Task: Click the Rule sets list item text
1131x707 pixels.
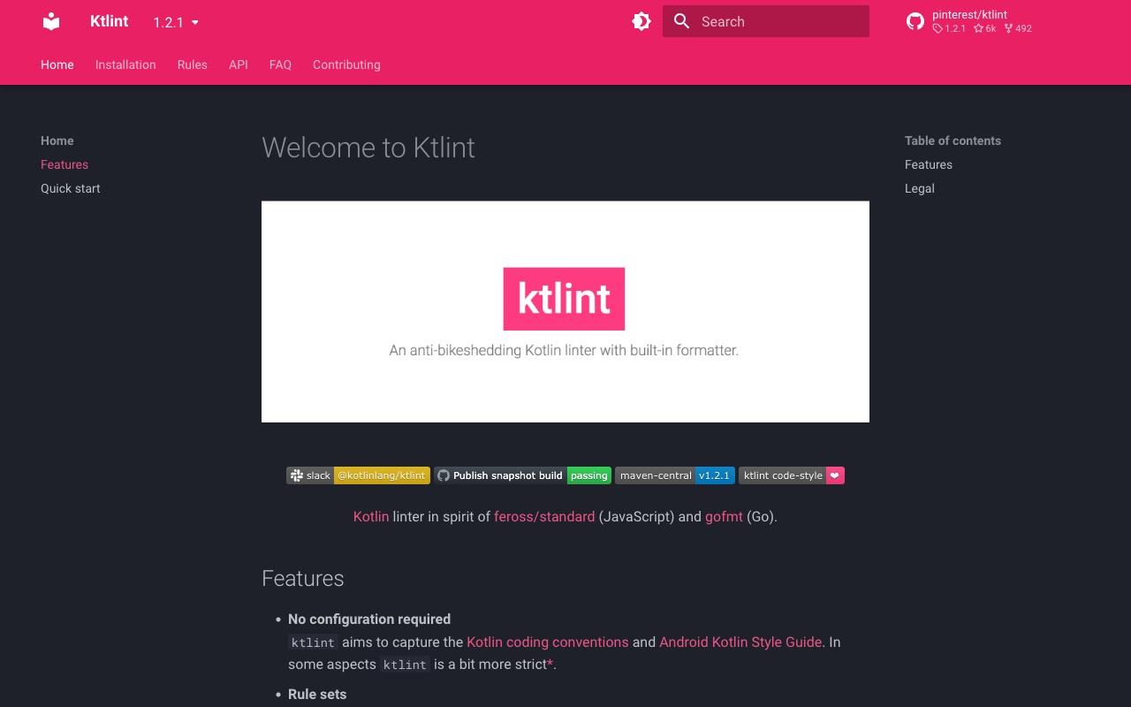Action: (317, 694)
